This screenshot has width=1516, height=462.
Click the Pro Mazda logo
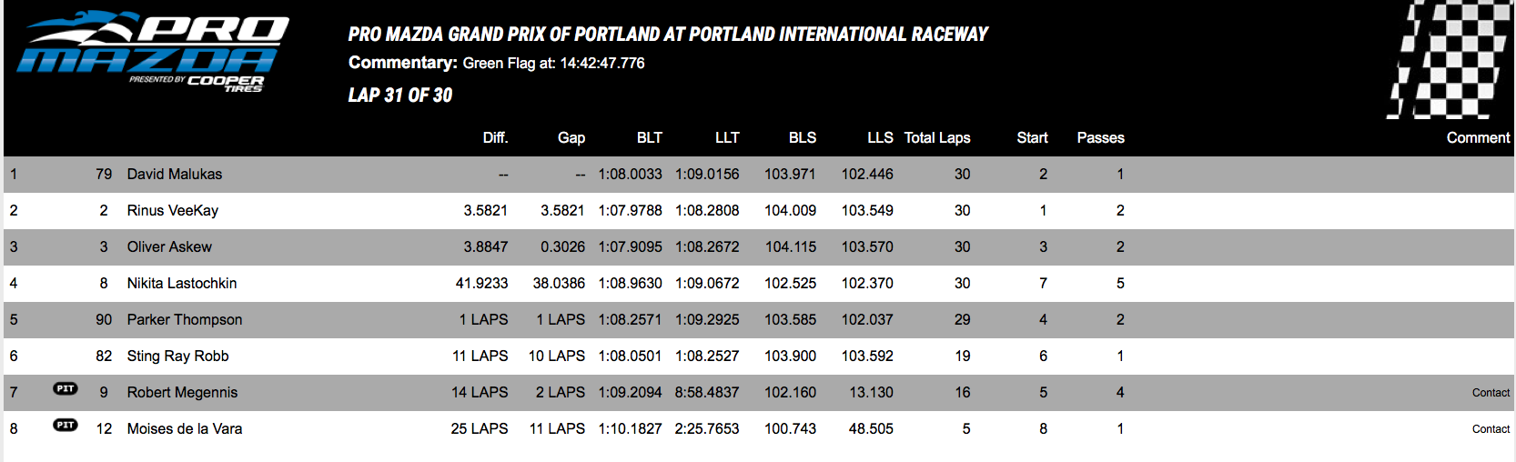click(x=153, y=52)
